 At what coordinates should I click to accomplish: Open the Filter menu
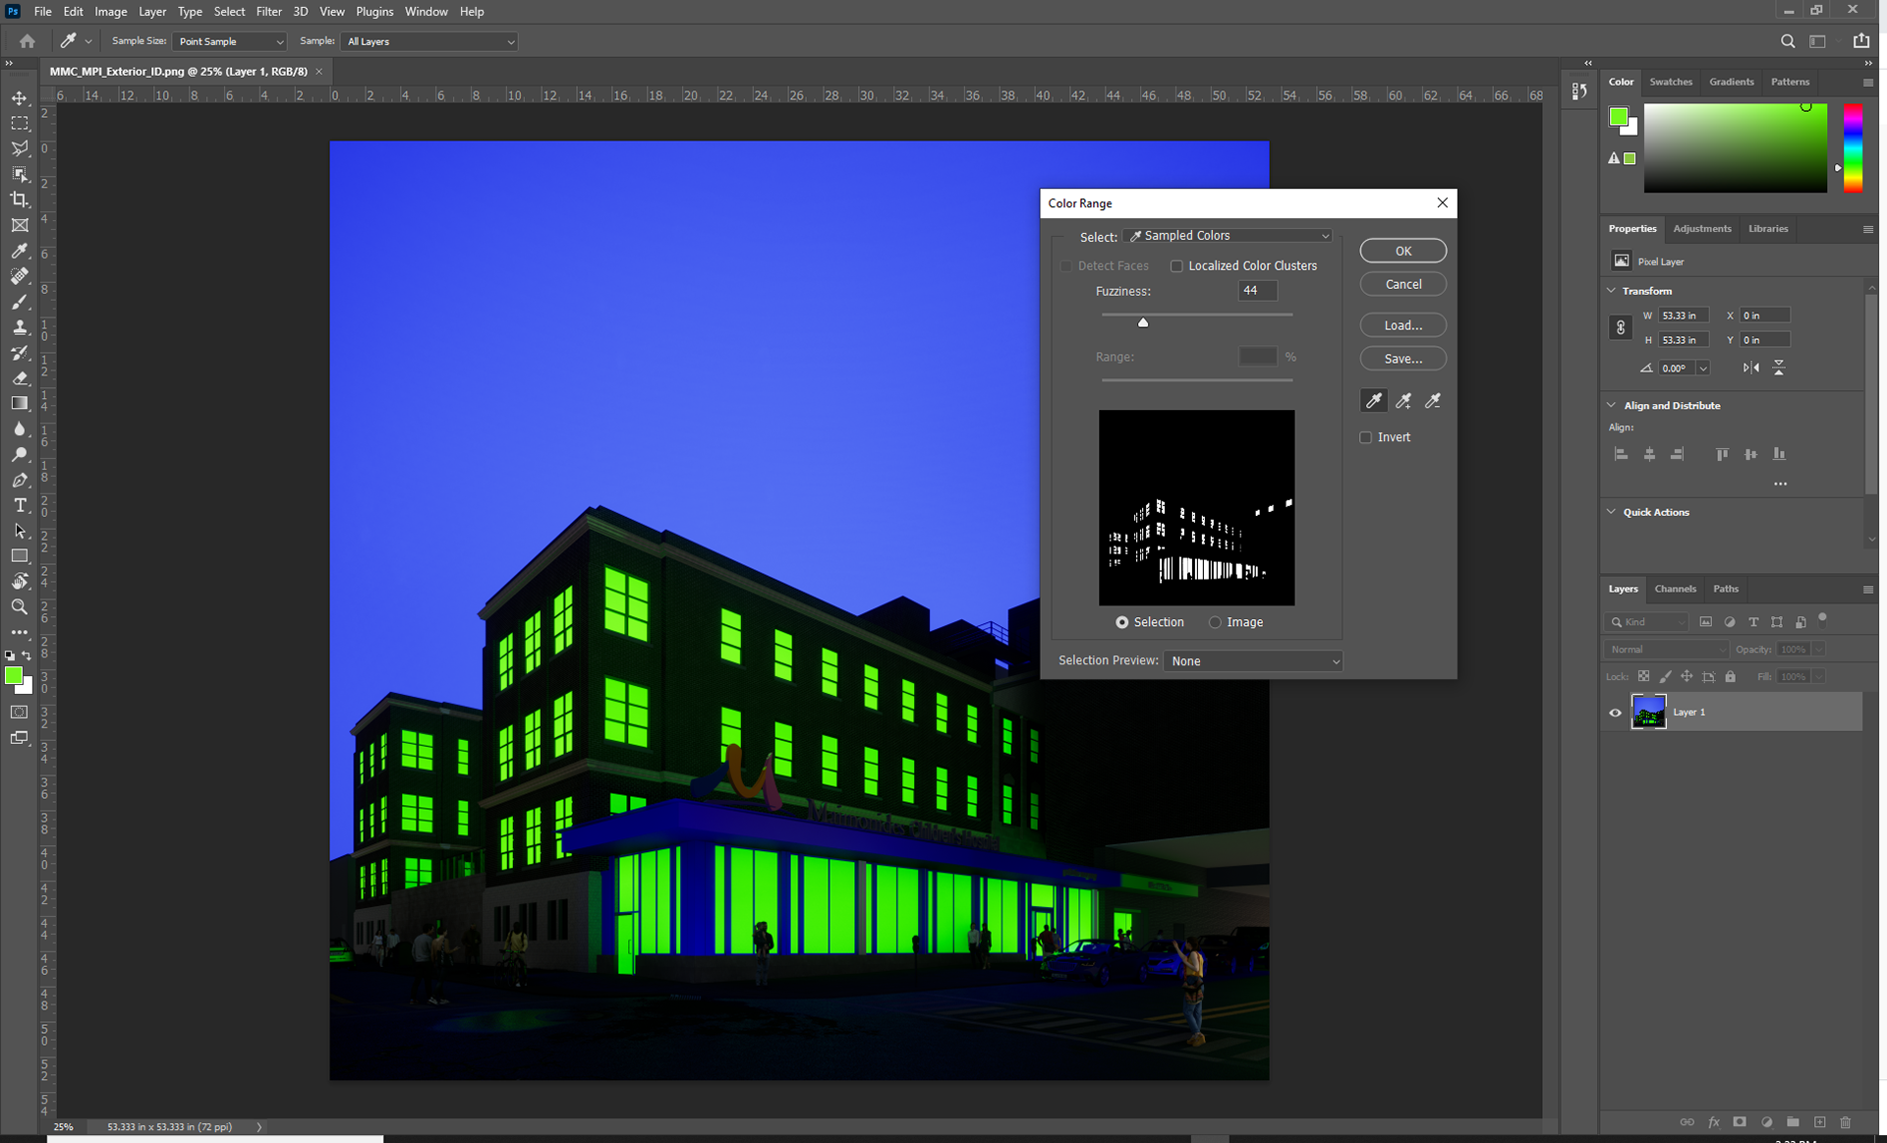pyautogui.click(x=268, y=12)
